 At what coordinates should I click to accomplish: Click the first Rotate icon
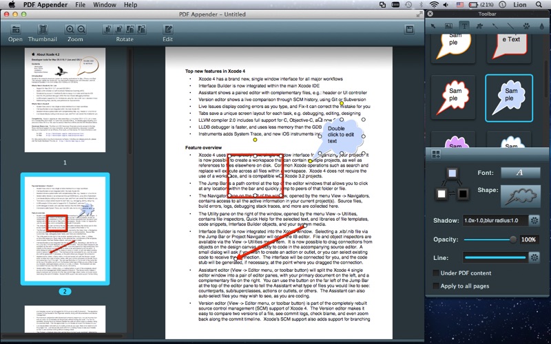tap(108, 30)
